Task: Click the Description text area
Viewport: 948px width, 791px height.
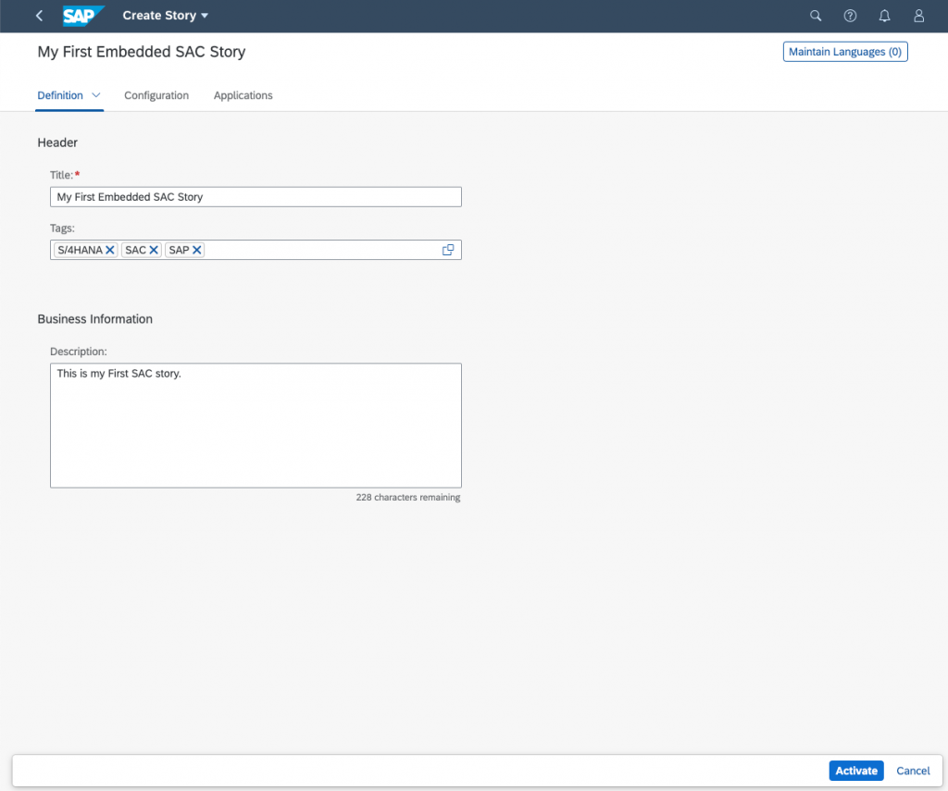Action: coord(256,426)
